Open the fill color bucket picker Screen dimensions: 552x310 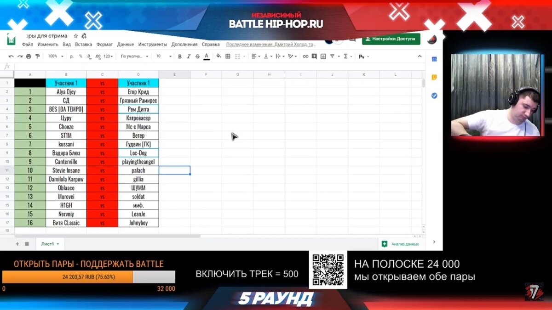tap(218, 56)
